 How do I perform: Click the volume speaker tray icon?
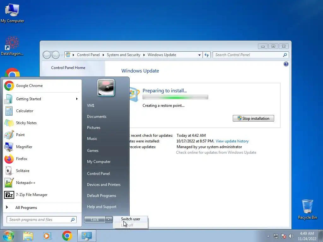coord(291,236)
